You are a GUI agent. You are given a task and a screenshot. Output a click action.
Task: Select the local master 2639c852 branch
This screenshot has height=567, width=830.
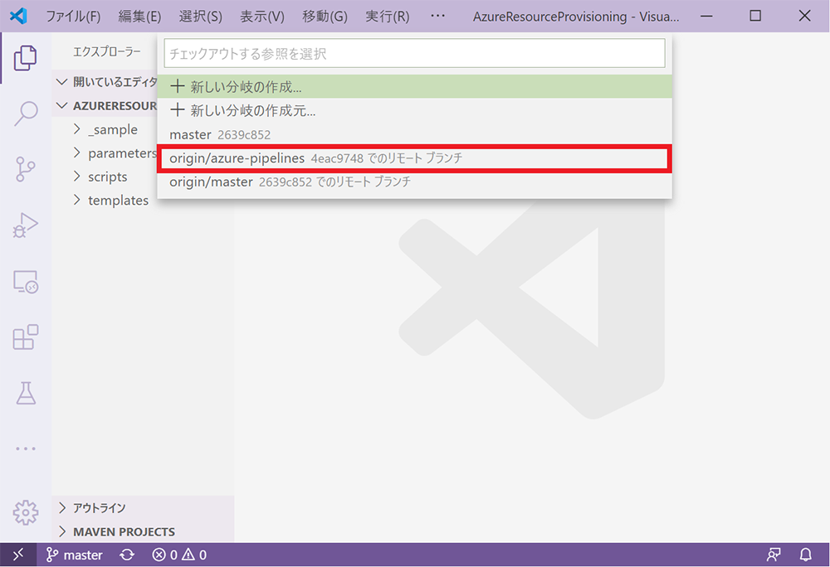click(x=414, y=134)
